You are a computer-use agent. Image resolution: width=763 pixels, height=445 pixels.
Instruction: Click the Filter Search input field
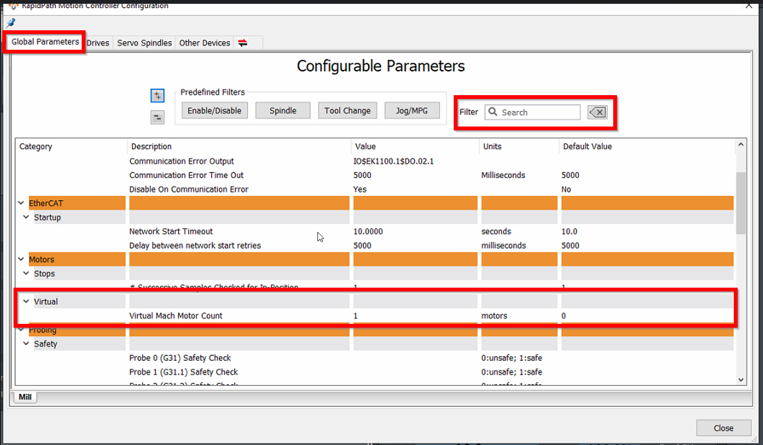click(538, 112)
